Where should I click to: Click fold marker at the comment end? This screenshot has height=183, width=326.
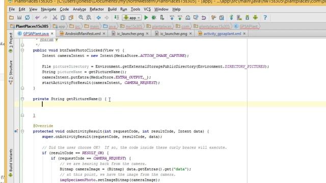(22, 45)
